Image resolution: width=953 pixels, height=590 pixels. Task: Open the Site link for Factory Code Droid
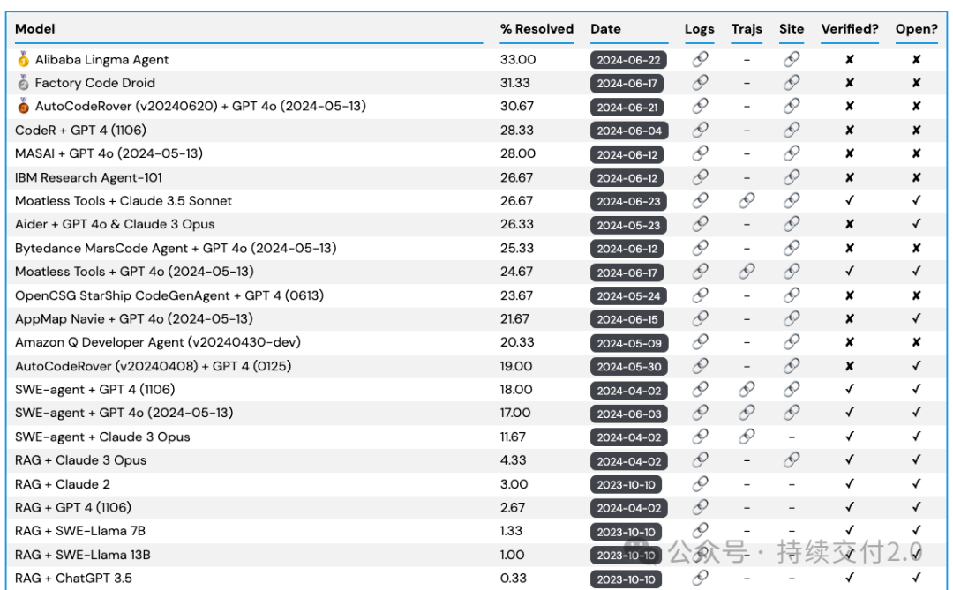[792, 83]
